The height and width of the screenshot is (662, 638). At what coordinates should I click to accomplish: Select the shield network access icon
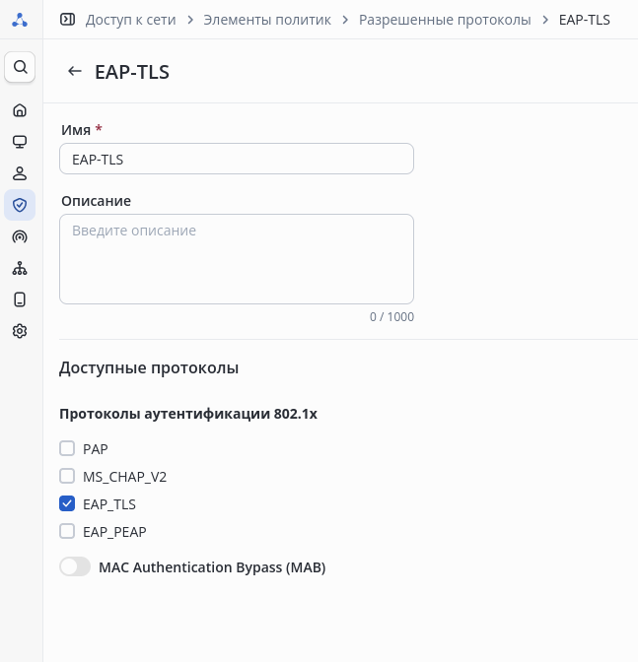point(20,205)
